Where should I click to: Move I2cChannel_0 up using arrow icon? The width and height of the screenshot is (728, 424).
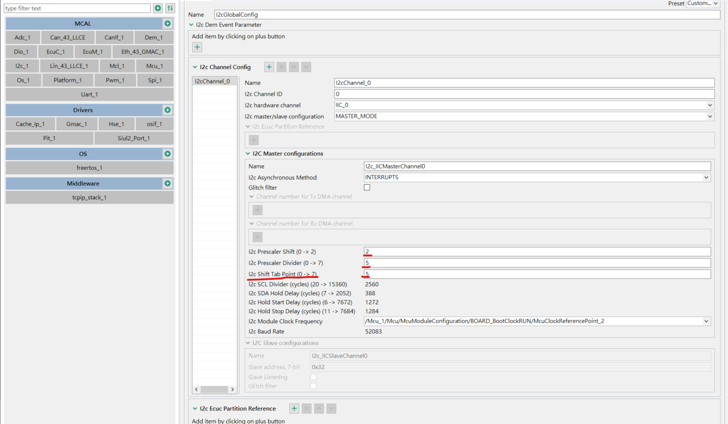pos(294,67)
